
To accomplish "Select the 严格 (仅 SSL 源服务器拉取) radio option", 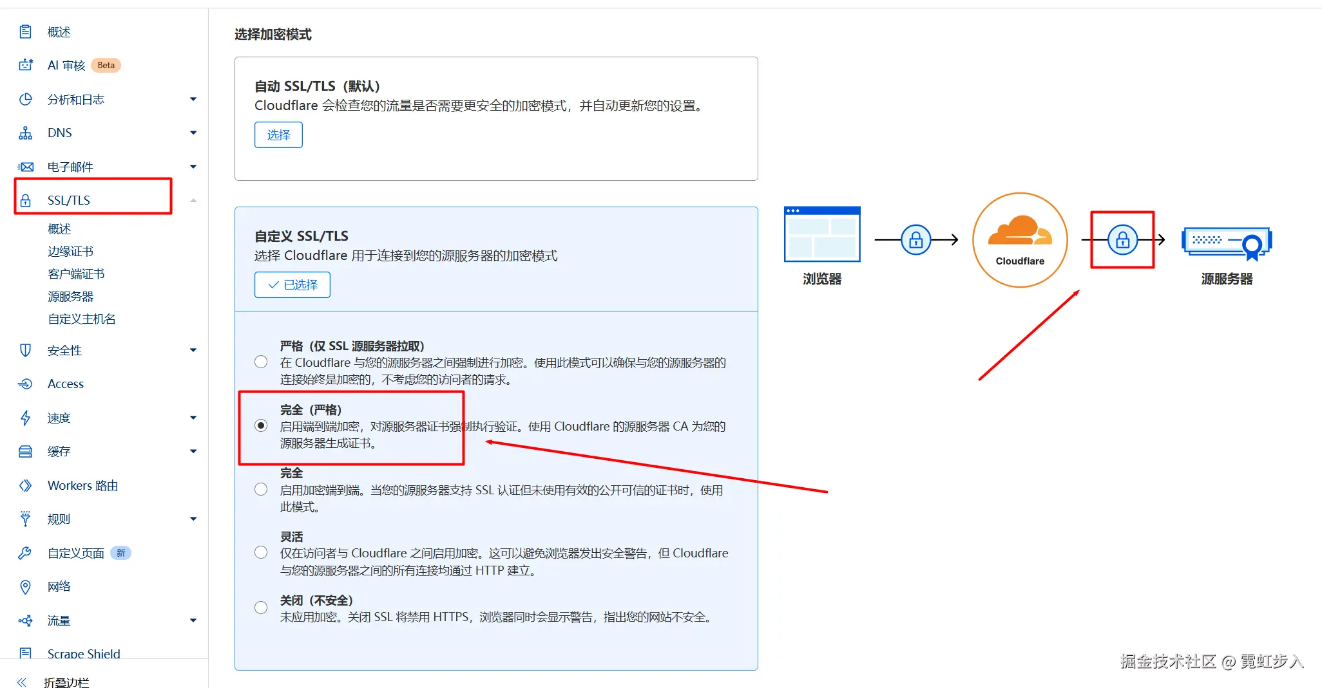I will 261,362.
